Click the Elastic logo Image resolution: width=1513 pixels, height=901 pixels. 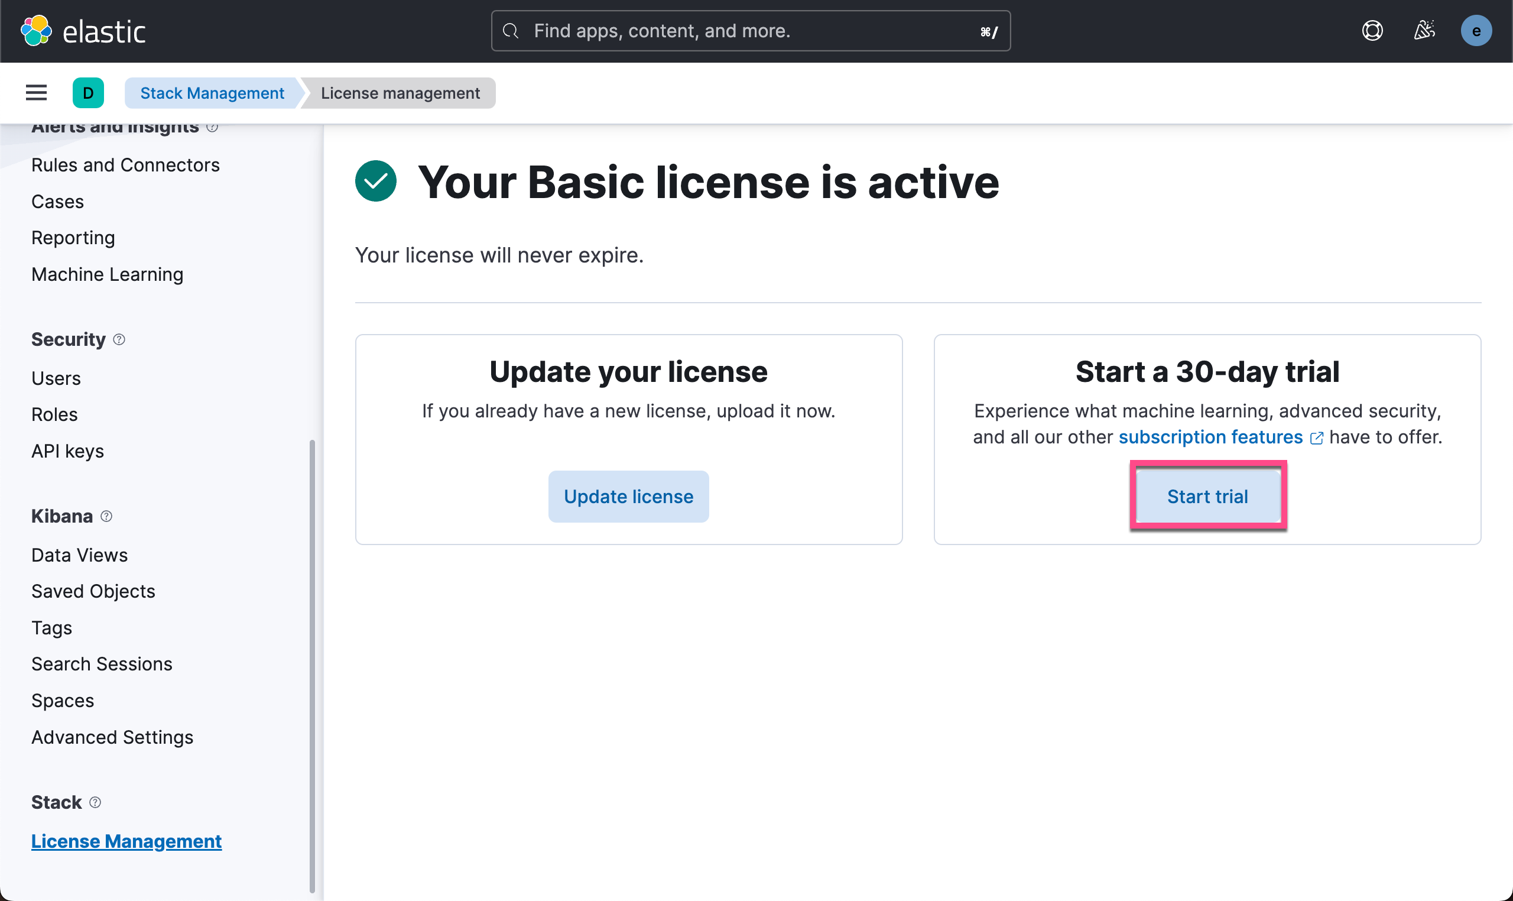[83, 31]
